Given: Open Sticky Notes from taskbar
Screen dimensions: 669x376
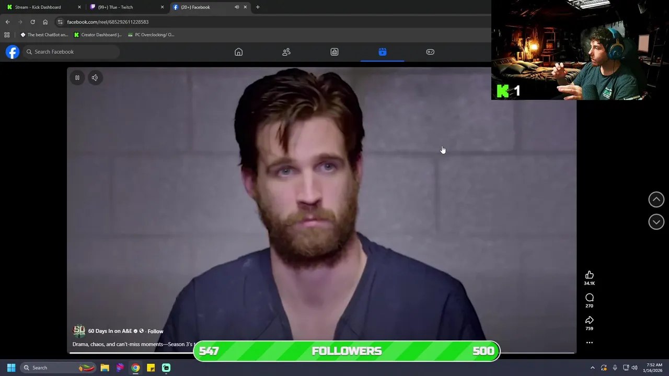Looking at the screenshot, I should (151, 368).
